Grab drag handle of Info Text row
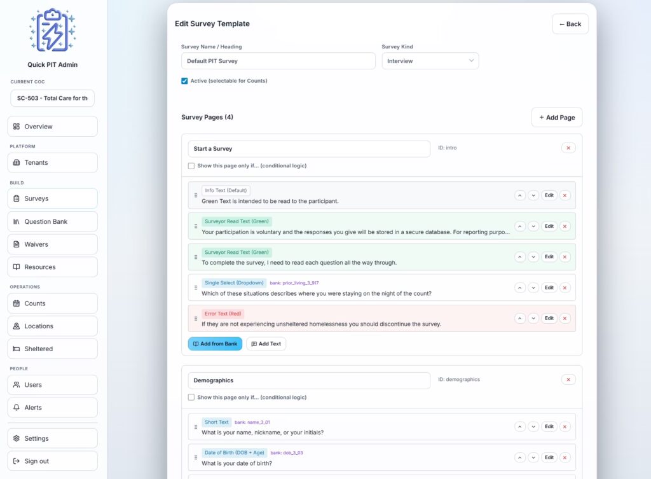 coord(196,195)
